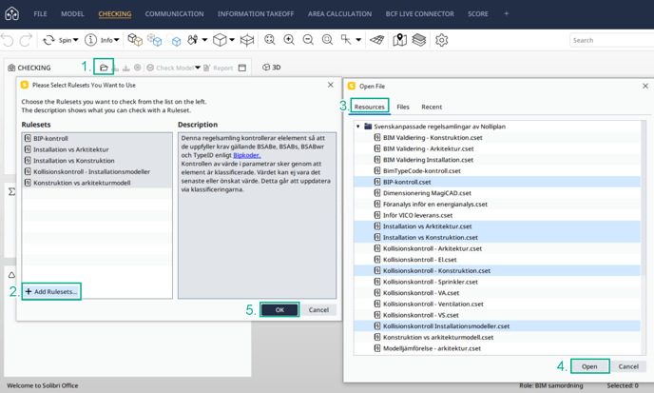Screen dimensions: 654x393
Task: Click the map location pin icon
Action: tap(399, 40)
